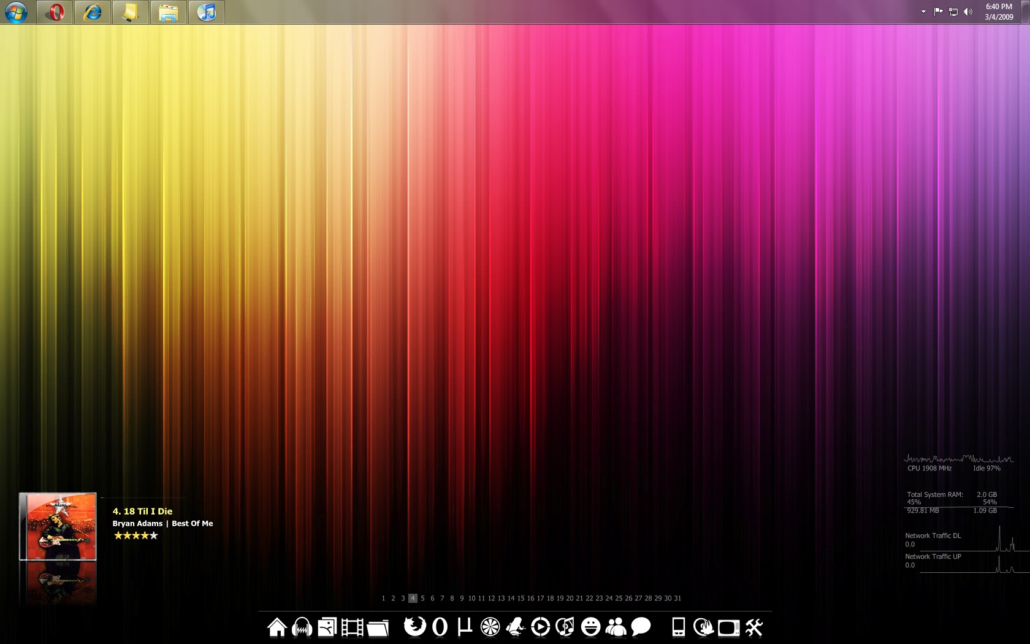Click the headphones icon in the dock
1030x644 pixels.
tap(302, 627)
